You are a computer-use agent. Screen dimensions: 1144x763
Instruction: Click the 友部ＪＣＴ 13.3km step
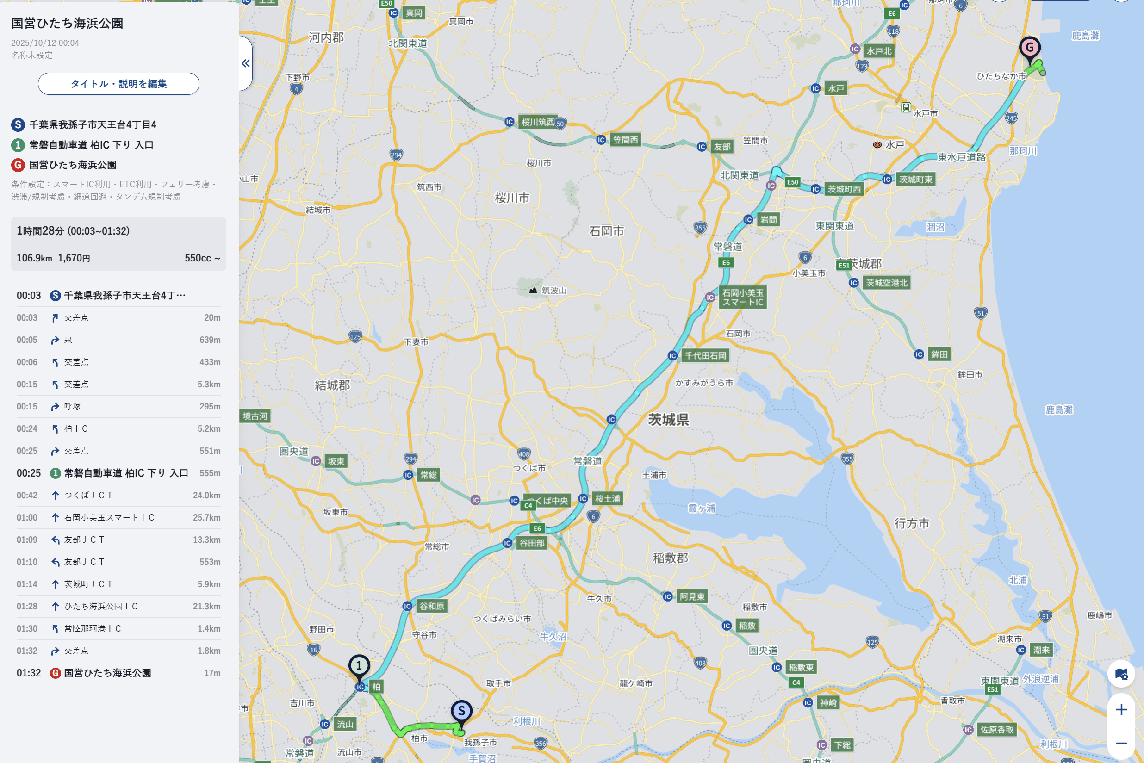click(x=119, y=540)
